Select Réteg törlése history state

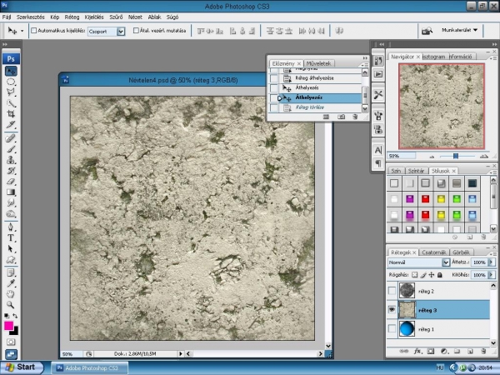[315, 107]
